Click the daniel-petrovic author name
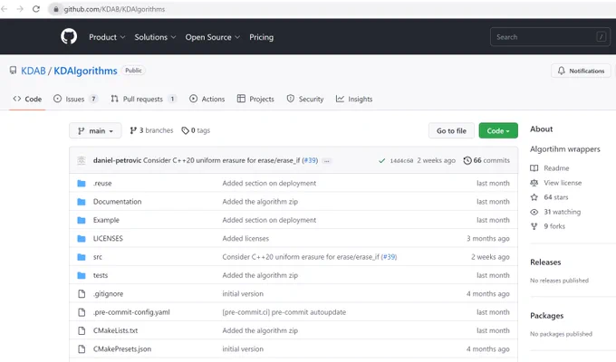Viewport: 616px width, 362px height. (x=117, y=160)
